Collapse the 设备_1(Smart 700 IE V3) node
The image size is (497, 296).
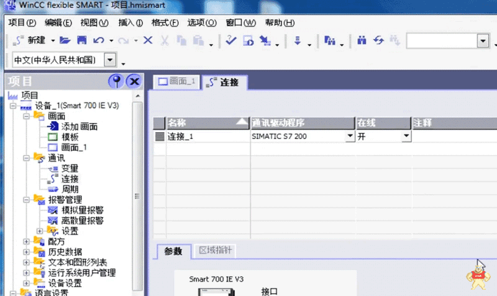[x=13, y=105]
